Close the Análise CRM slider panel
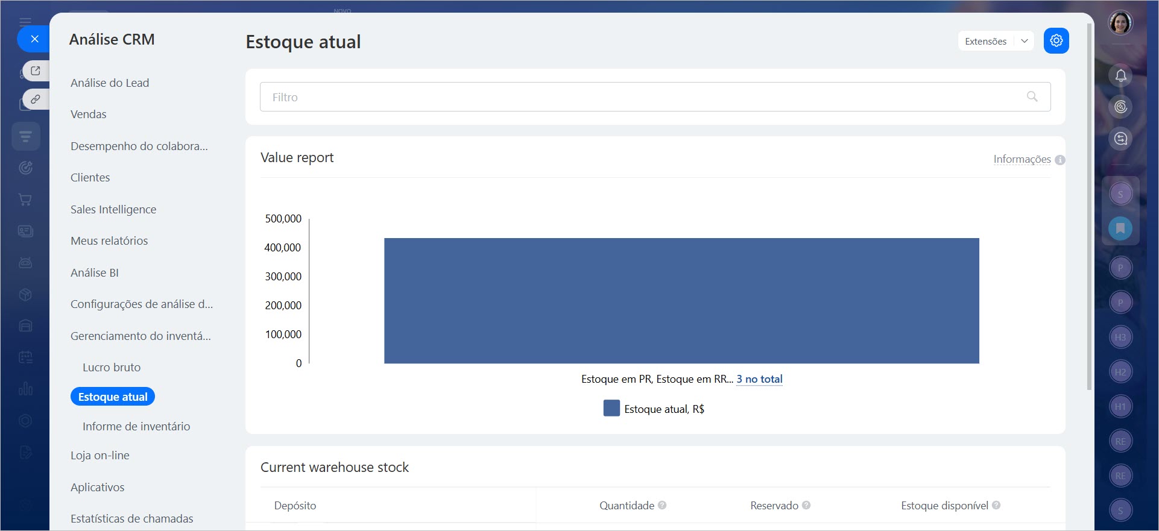Viewport: 1159px width, 531px height. [34, 39]
